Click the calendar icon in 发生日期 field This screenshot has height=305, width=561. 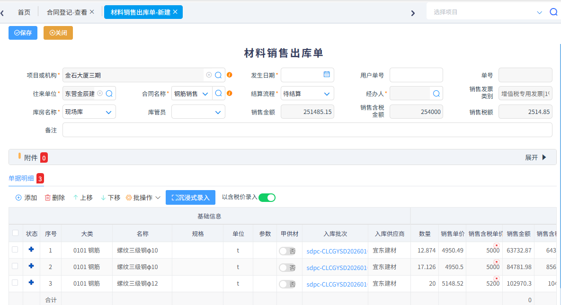pos(327,75)
